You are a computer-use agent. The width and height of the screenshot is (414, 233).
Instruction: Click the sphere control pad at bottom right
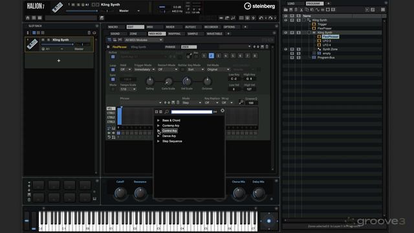click(x=269, y=221)
